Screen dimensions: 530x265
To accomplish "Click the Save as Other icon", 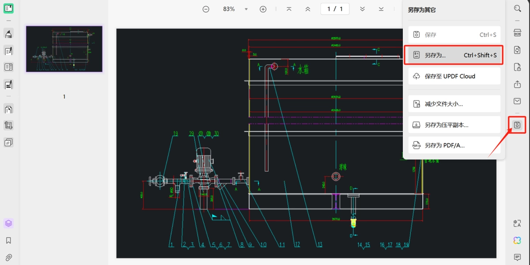I will (517, 125).
